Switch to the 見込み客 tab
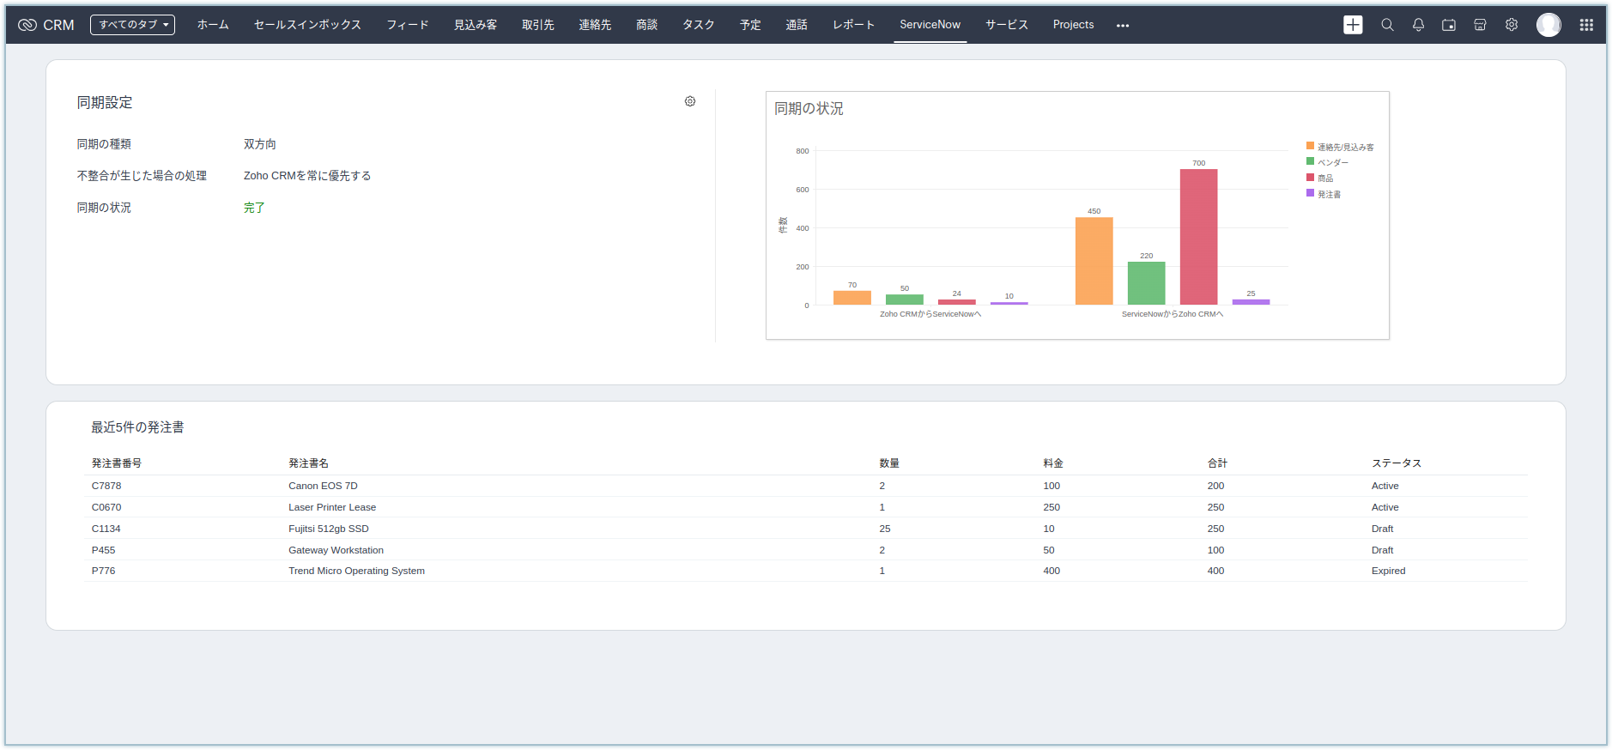Viewport: 1612px width, 750px height. (x=476, y=25)
